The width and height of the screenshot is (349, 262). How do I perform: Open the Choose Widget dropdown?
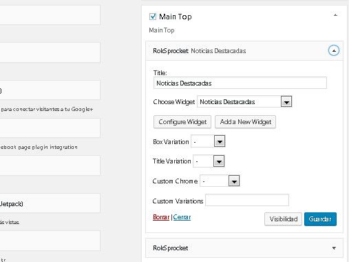244,101
